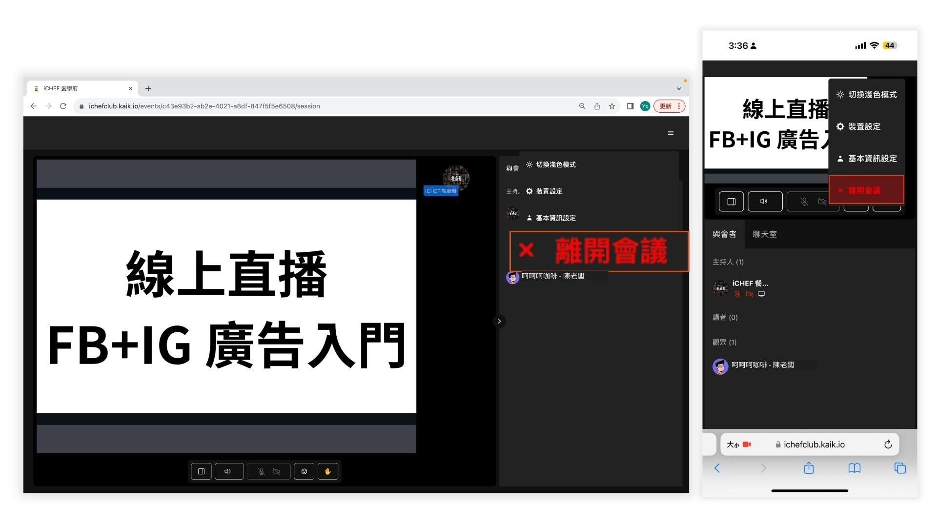Toggle the sidebar layout button in the desktop toolbar

pyautogui.click(x=201, y=471)
